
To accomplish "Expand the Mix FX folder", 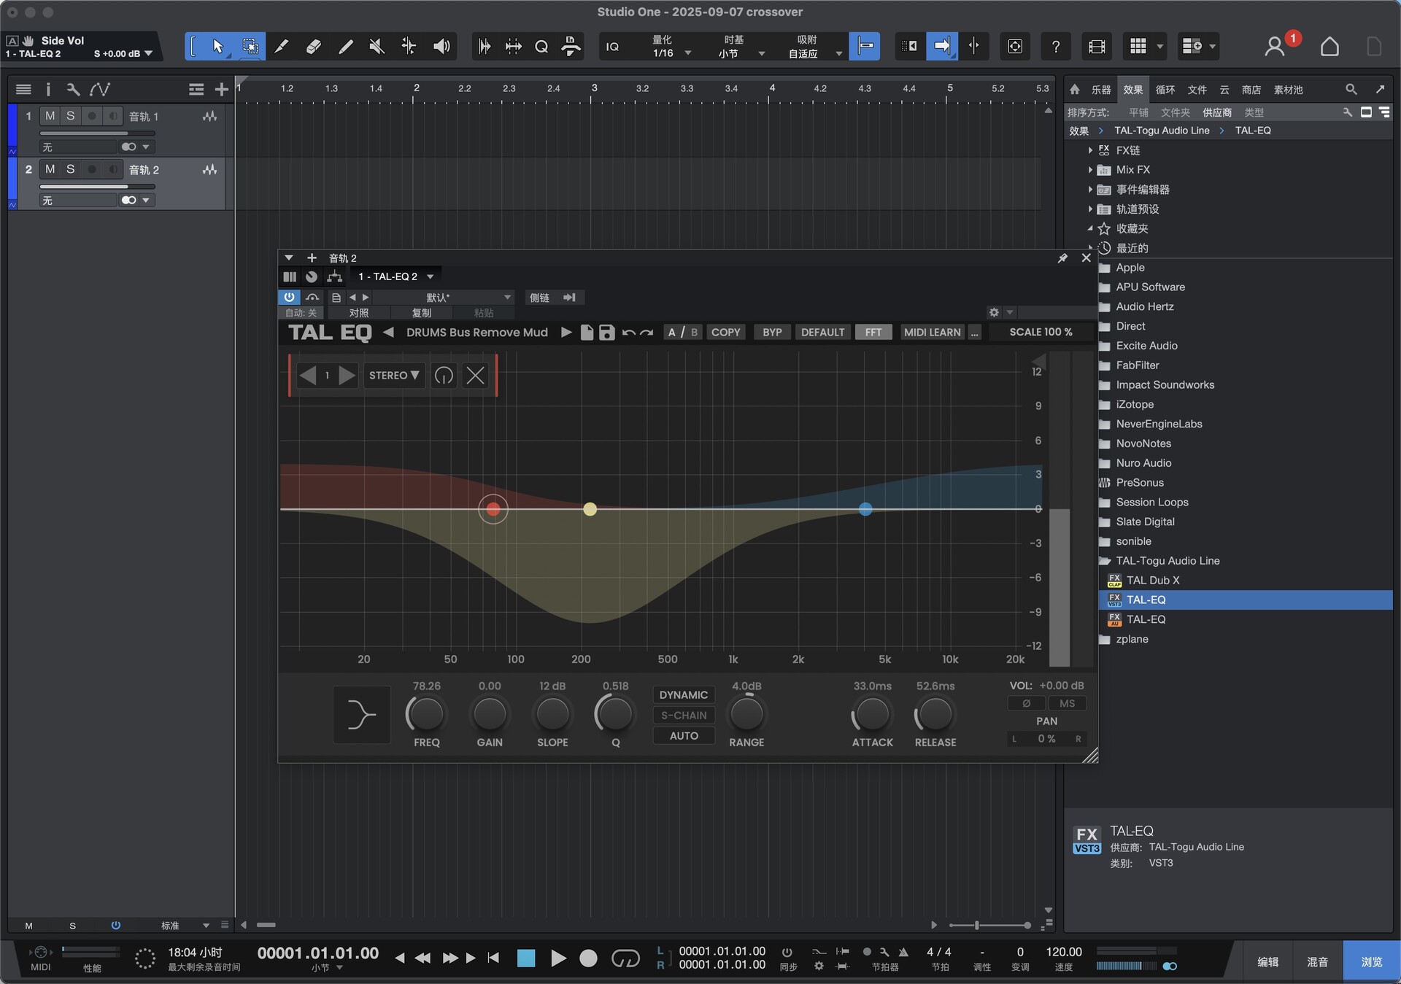I will tap(1090, 170).
